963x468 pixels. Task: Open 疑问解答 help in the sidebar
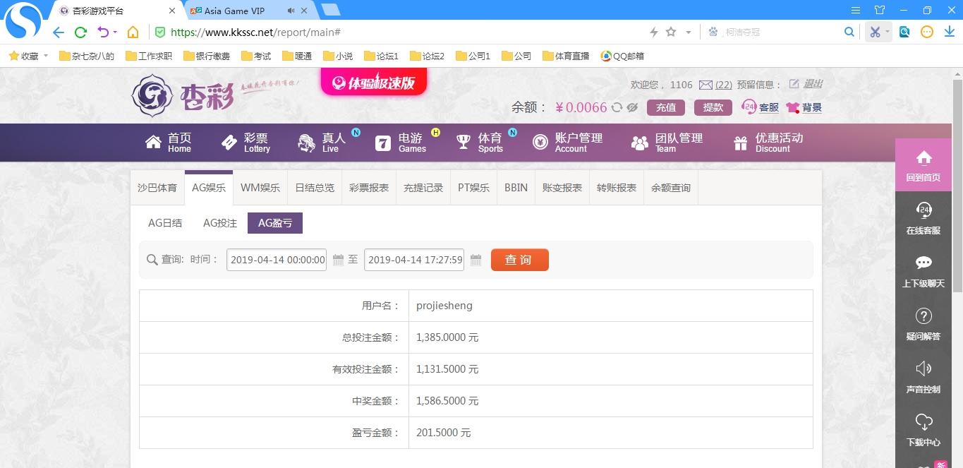pos(923,323)
